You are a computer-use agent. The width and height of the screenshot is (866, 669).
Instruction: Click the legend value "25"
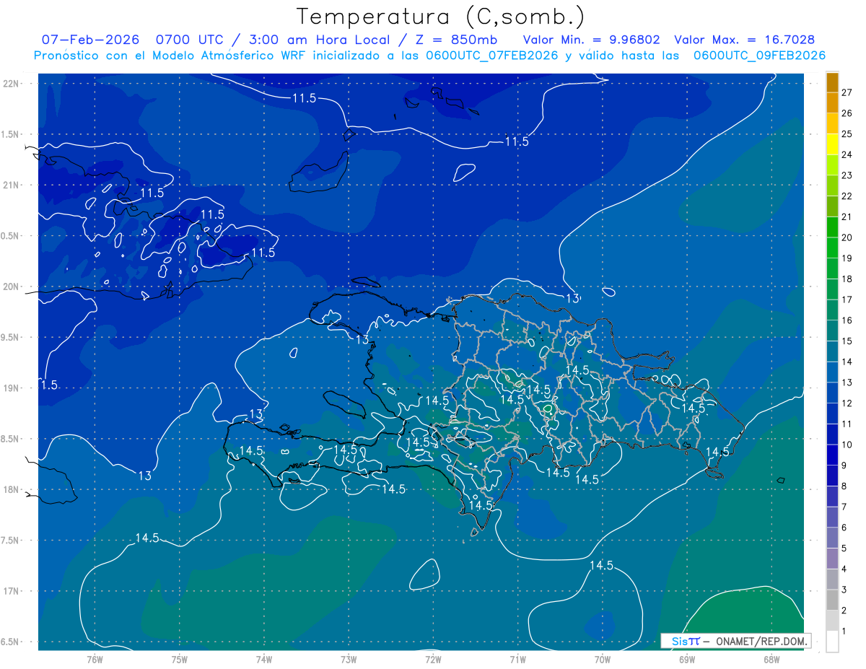[847, 134]
